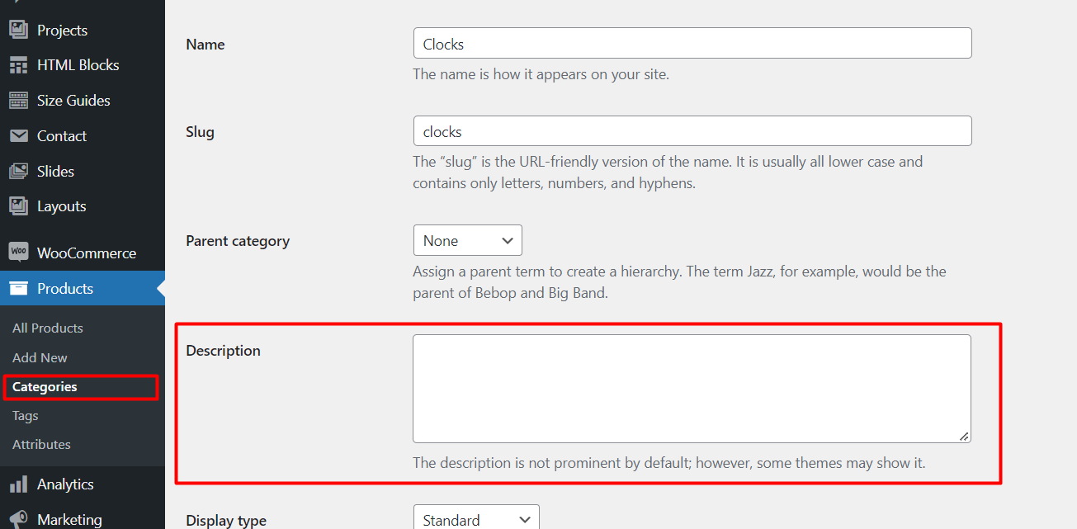Click the Projects sidebar icon
This screenshot has width=1077, height=529.
(x=18, y=30)
